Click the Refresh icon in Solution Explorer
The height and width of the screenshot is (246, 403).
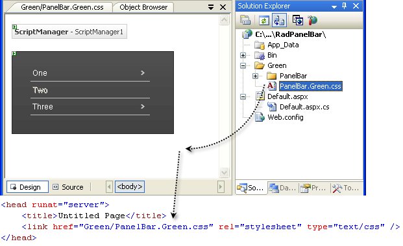coord(264,20)
